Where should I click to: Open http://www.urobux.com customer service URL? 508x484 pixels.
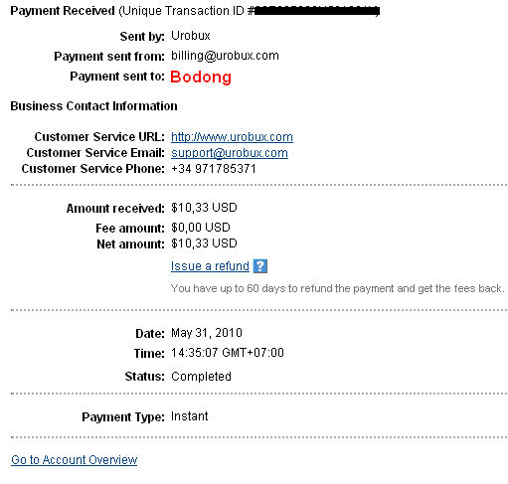point(232,137)
